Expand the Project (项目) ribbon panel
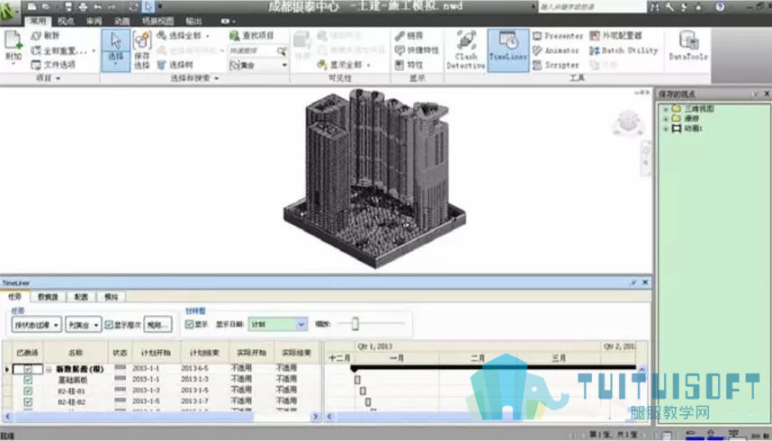This screenshot has width=772, height=441. pyautogui.click(x=48, y=78)
